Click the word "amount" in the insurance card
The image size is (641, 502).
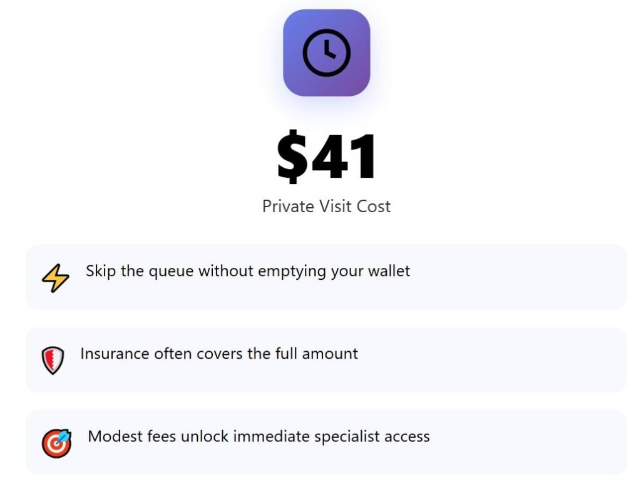pyautogui.click(x=330, y=354)
